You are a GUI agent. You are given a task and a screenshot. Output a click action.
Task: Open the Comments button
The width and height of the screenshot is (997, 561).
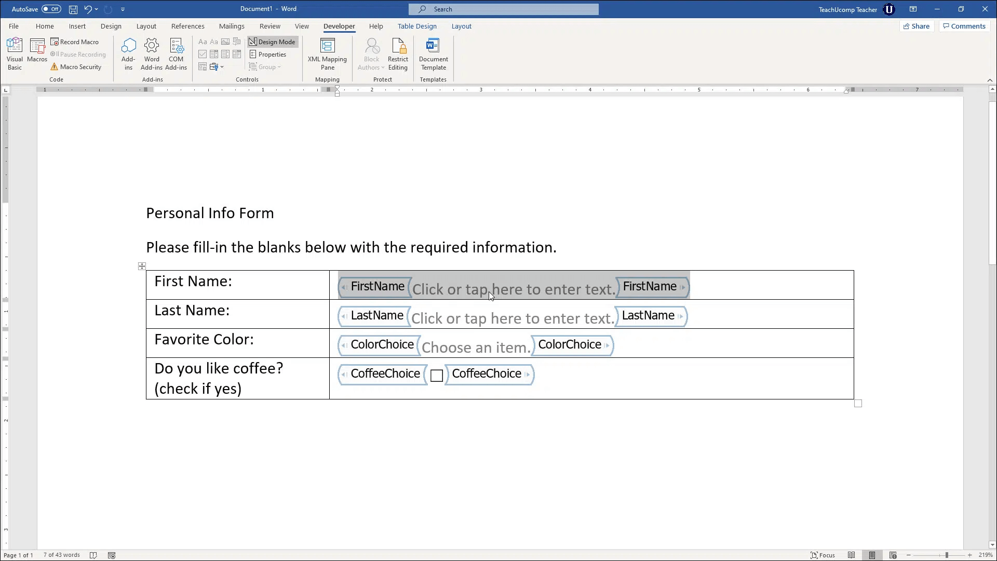click(x=967, y=26)
